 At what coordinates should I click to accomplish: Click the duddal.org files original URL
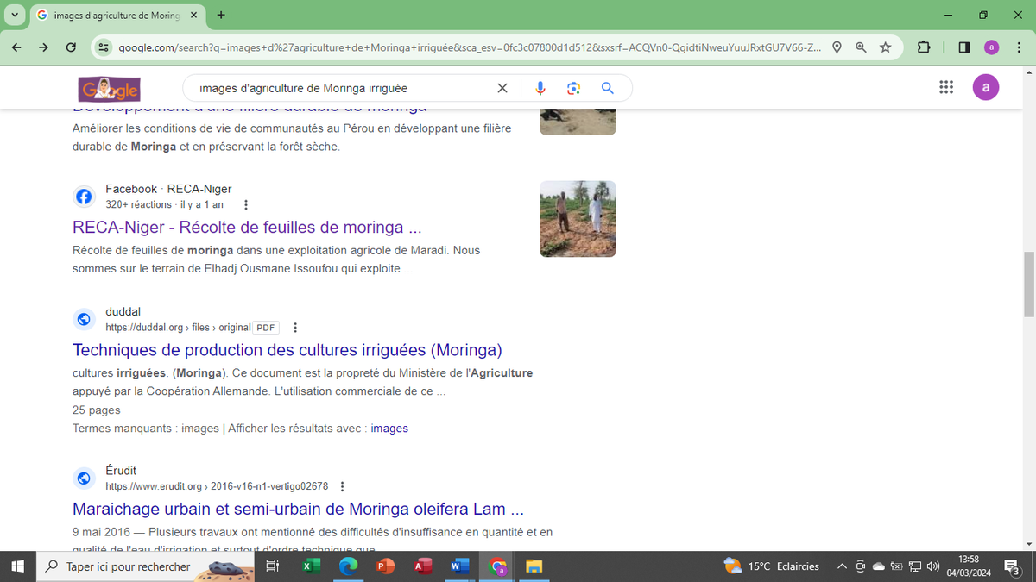(x=178, y=328)
